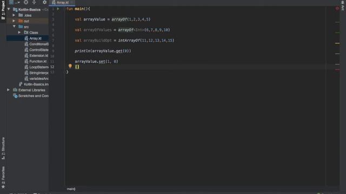Select the LoopStatement file in tree
346x194 pixels.
[x=39, y=67]
